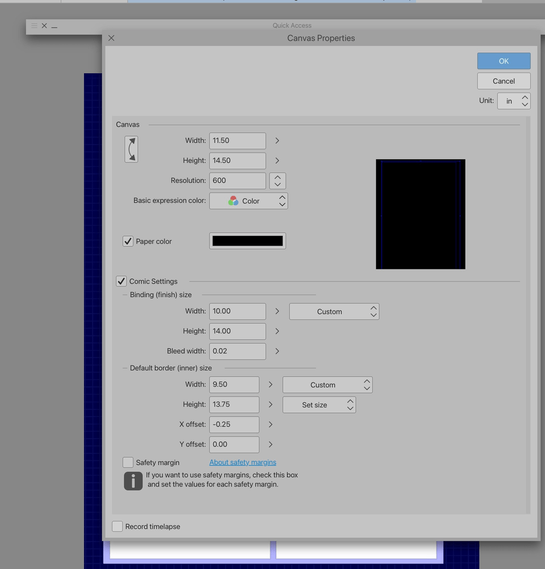Screen dimensions: 545x569
Task: Click the canvas preview thumbnail
Action: [x=421, y=214]
